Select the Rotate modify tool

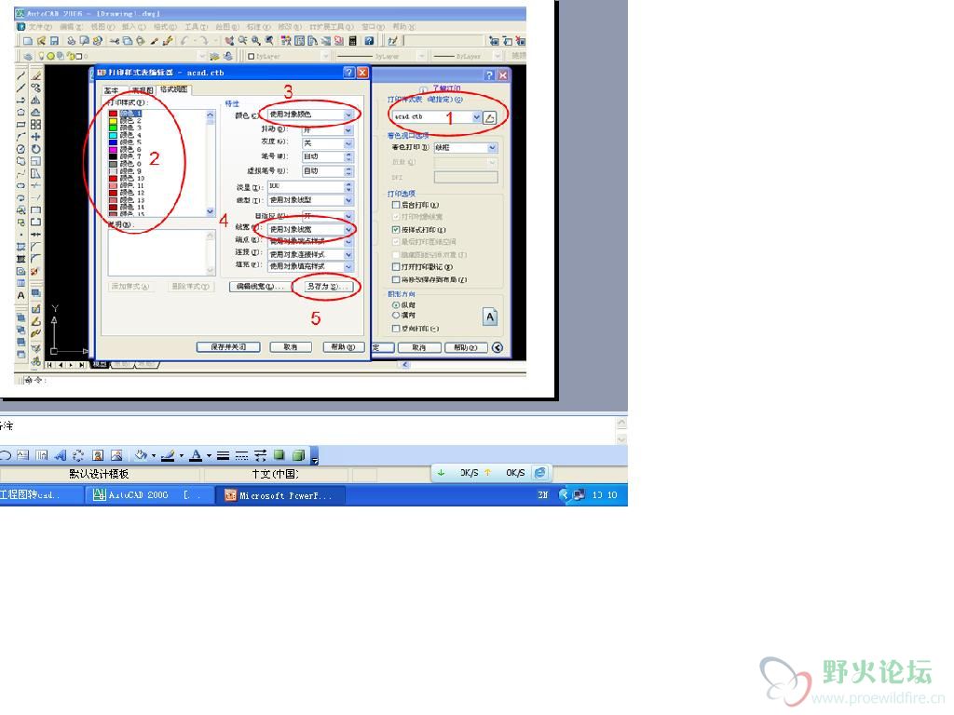pos(36,149)
